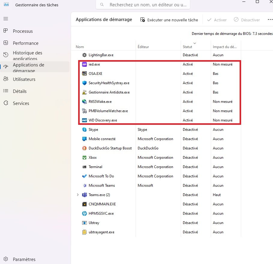This screenshot has height=264, width=273.
Task: Switch to the Performance page
Action: click(x=26, y=43)
